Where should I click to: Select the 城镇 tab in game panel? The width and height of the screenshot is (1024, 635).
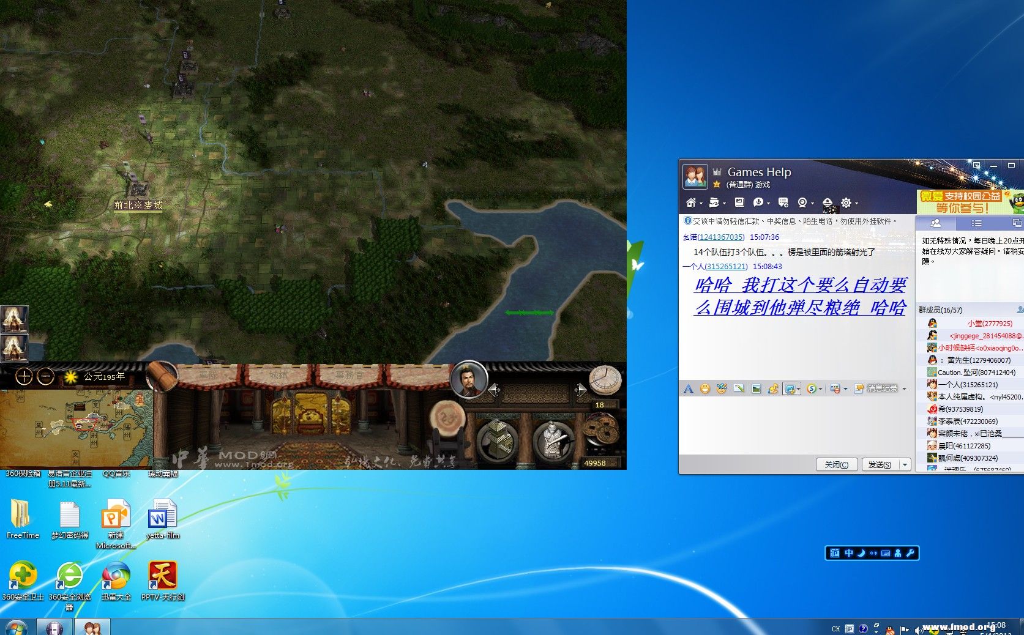279,374
